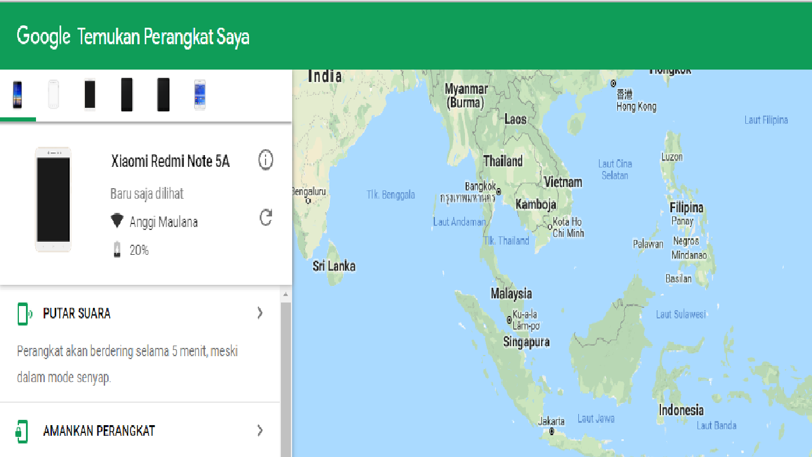The image size is (812, 457).
Task: Click the Wi-Fi icon beside Anggi Maulana
Action: pos(117,222)
